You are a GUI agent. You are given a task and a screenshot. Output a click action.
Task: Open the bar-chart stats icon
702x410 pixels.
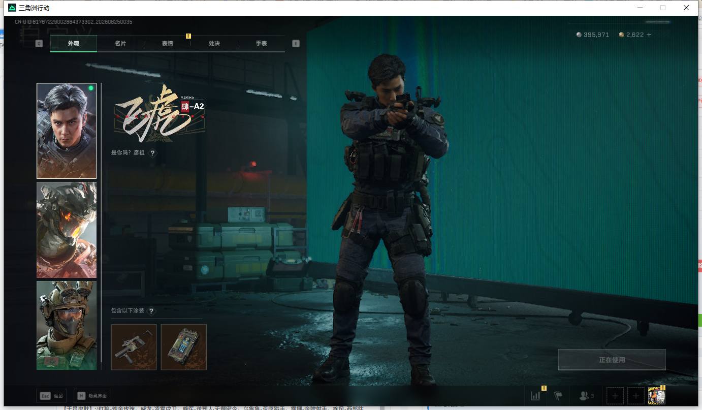tap(535, 396)
